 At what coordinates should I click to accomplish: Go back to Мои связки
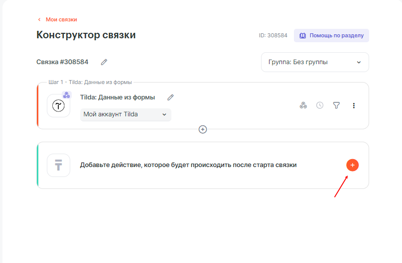(61, 19)
